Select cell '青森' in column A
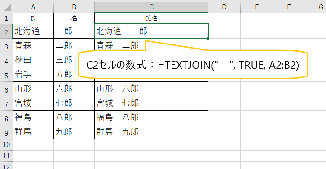 coord(33,45)
